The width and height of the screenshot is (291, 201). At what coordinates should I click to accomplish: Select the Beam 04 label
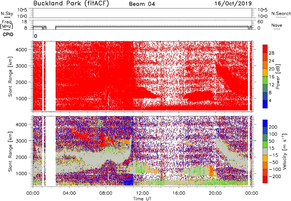142,4
